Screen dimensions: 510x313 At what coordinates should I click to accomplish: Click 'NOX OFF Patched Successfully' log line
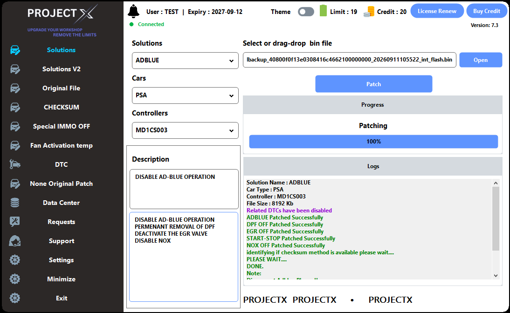point(286,245)
